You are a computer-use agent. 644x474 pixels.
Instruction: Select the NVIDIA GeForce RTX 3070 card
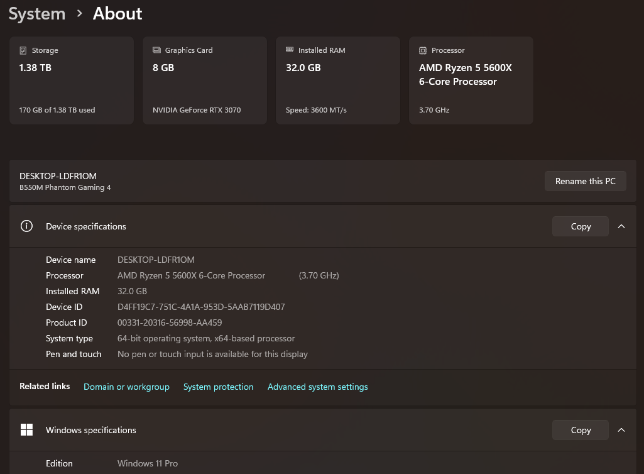tap(204, 80)
